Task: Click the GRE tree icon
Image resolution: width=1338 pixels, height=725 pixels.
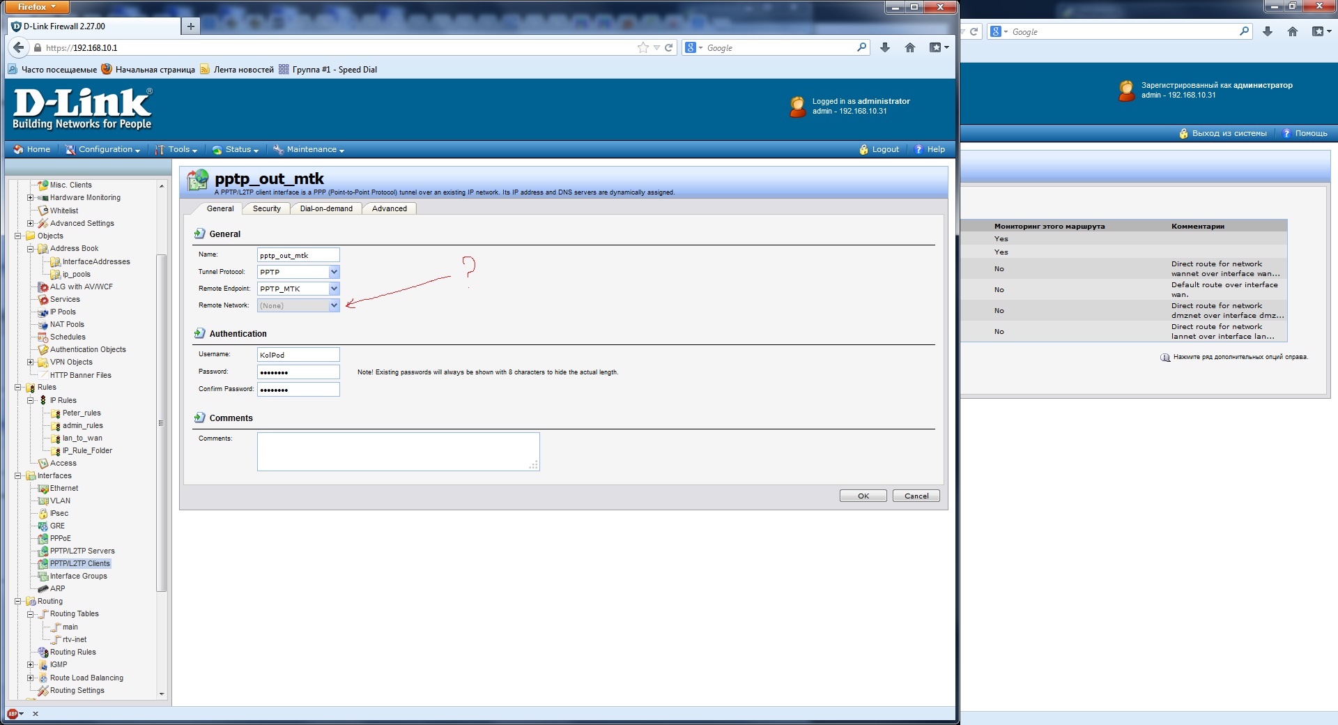Action: click(43, 526)
